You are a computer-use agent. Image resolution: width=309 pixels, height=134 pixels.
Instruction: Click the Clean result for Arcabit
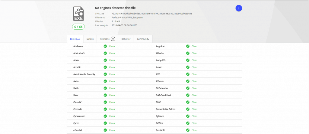(x=112, y=67)
